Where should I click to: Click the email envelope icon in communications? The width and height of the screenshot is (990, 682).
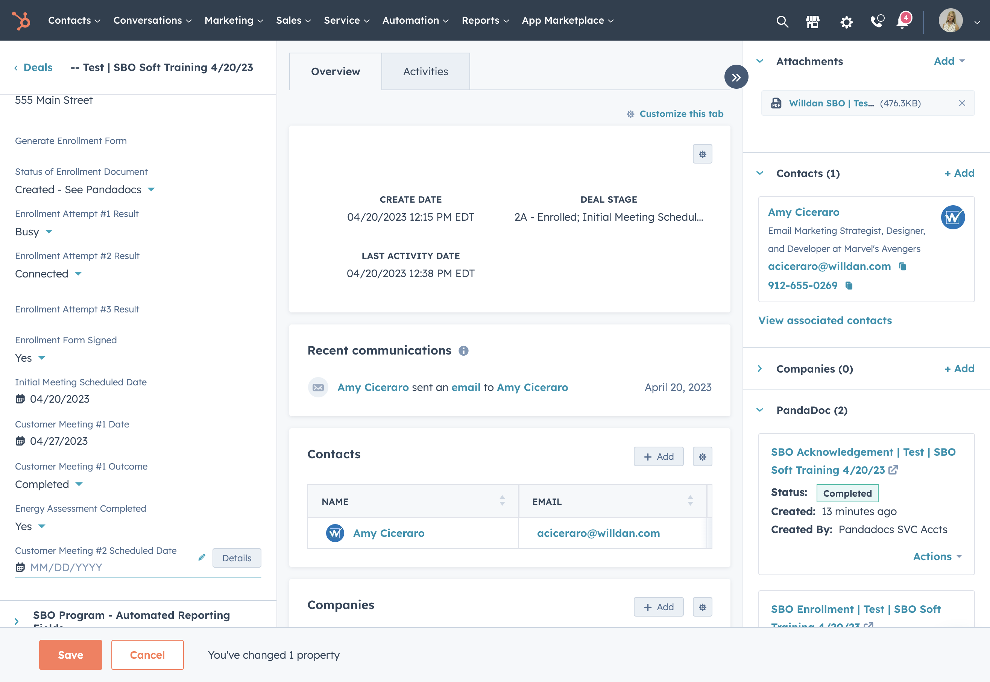(318, 387)
